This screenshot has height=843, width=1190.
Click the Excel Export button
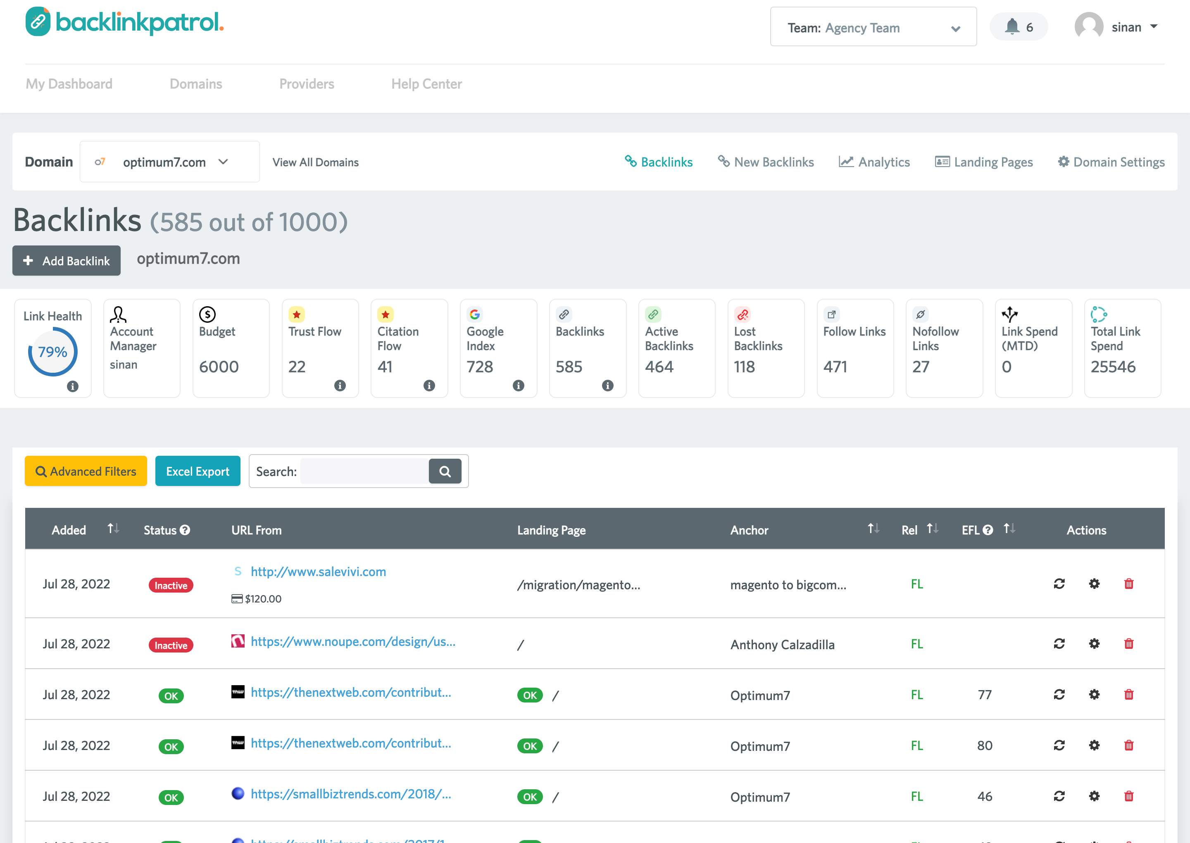point(198,472)
